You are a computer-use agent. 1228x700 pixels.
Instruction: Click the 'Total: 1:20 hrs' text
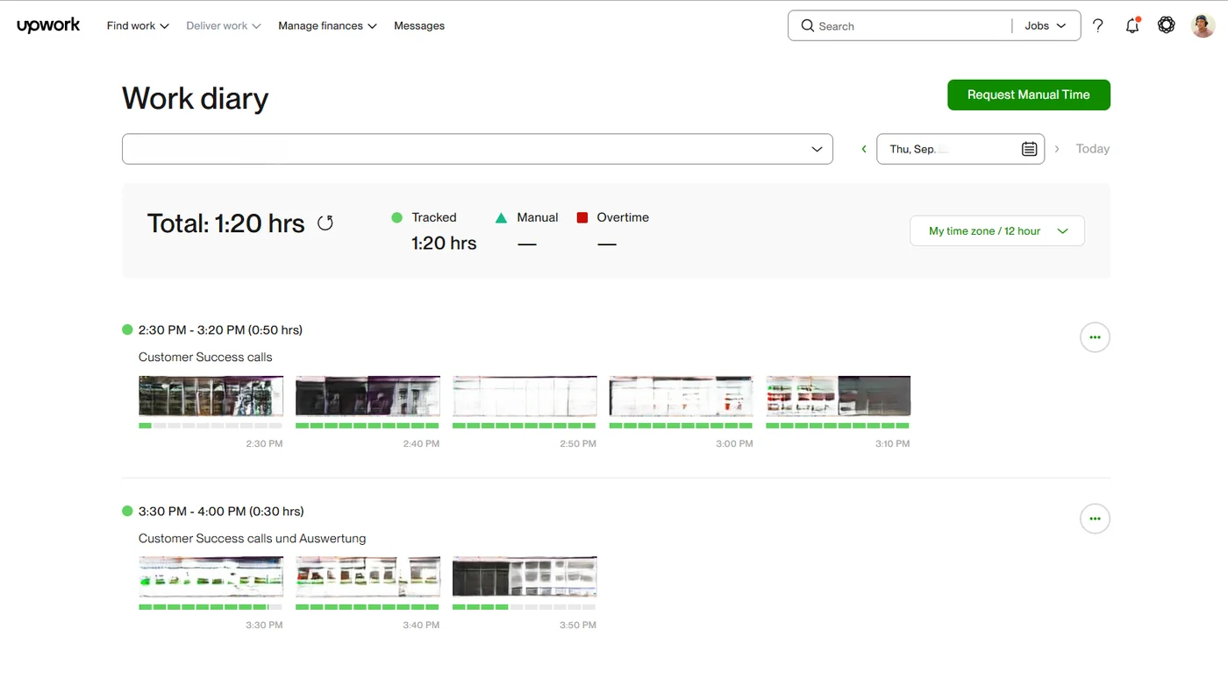point(225,223)
